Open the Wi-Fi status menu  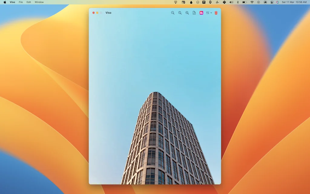252,2
